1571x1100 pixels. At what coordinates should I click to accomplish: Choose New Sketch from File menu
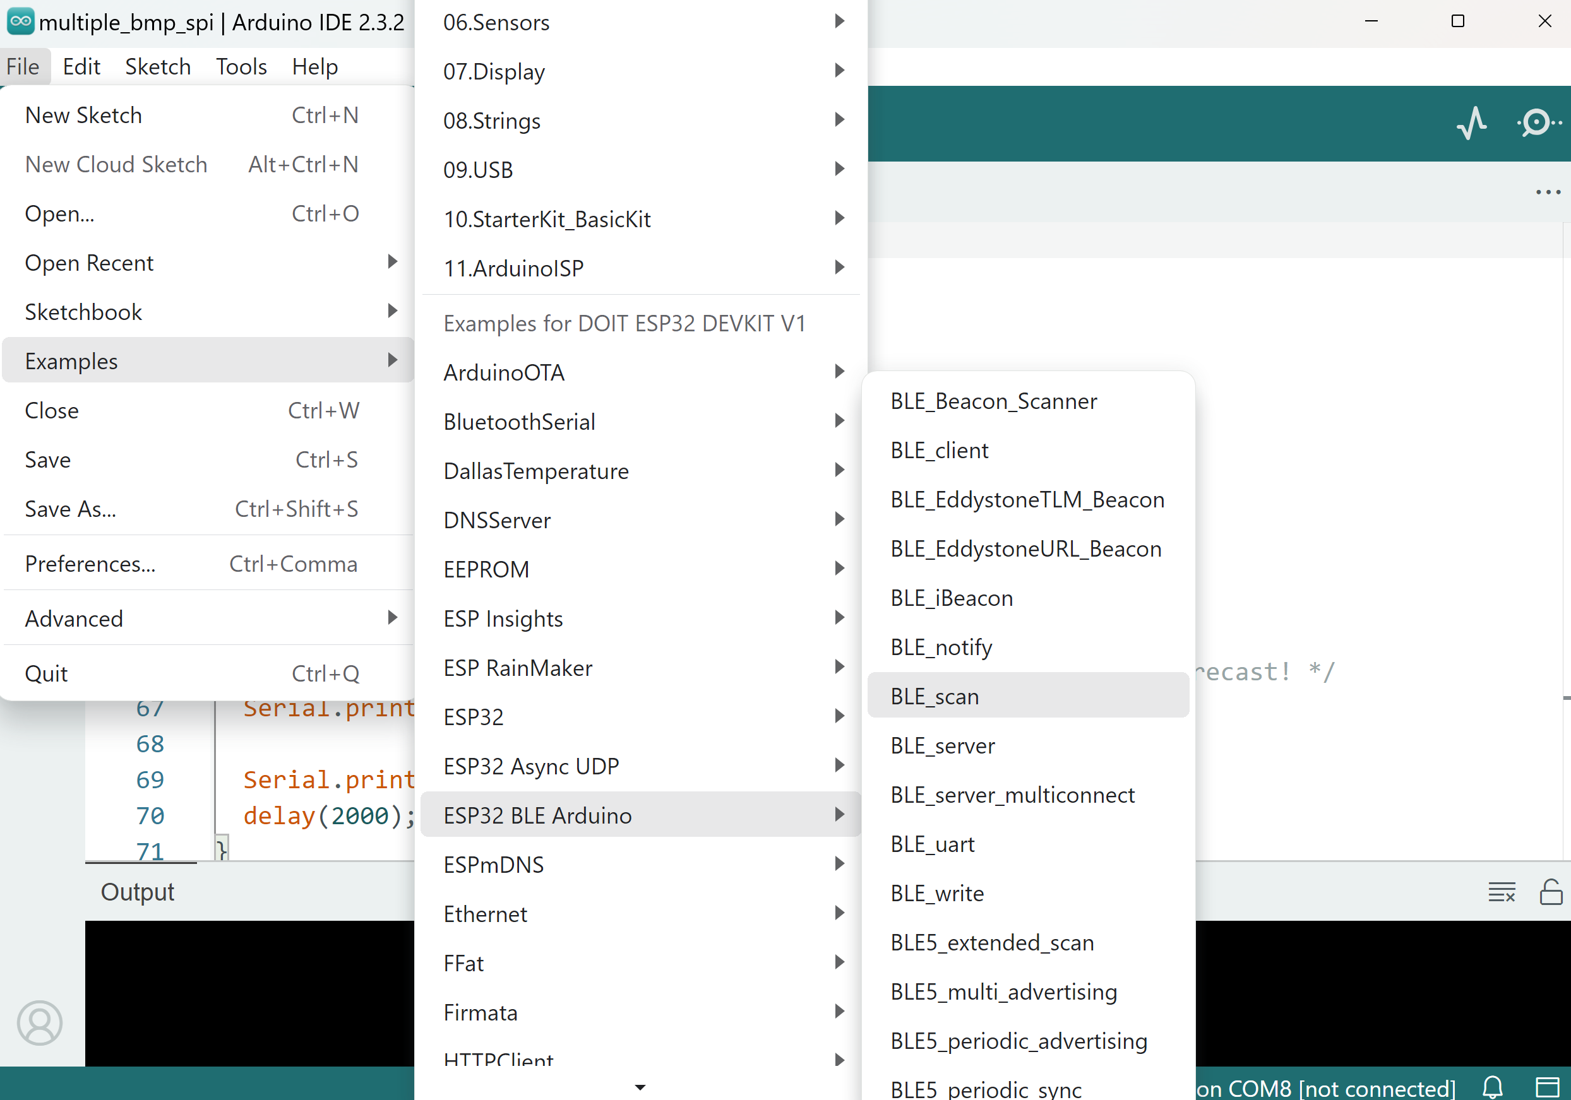click(x=208, y=115)
